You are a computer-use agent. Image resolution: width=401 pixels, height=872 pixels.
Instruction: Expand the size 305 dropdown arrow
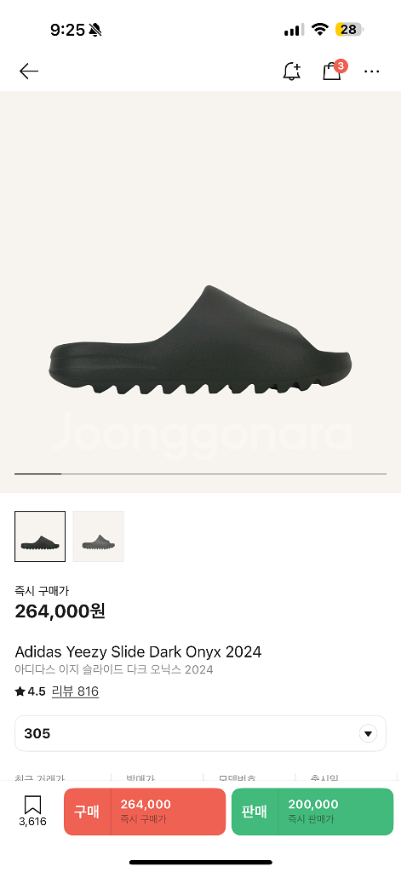tap(368, 733)
